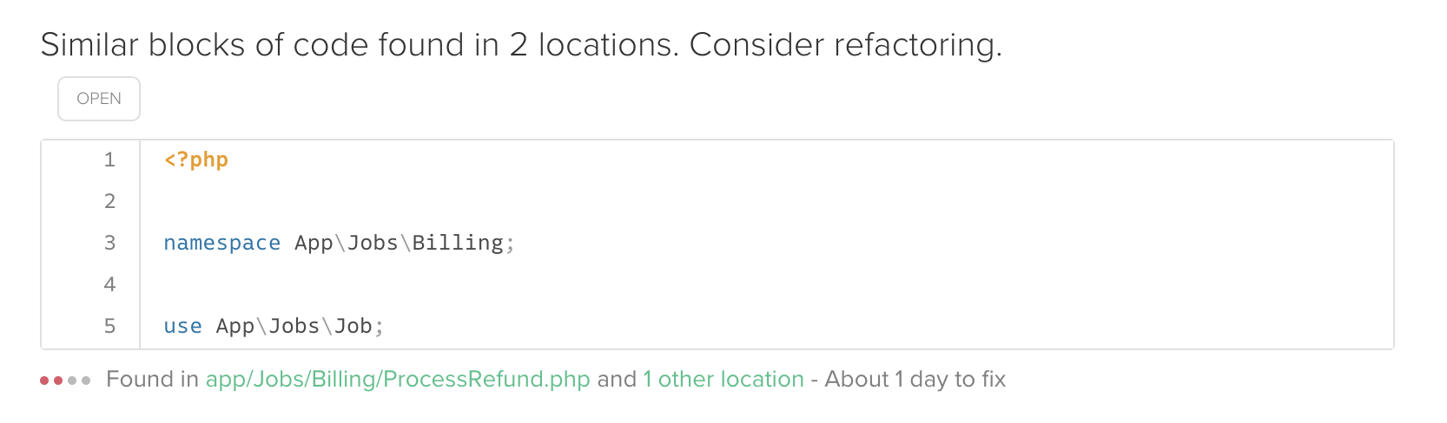The width and height of the screenshot is (1447, 423).
Task: Select line number 3 in gutter
Action: click(109, 243)
